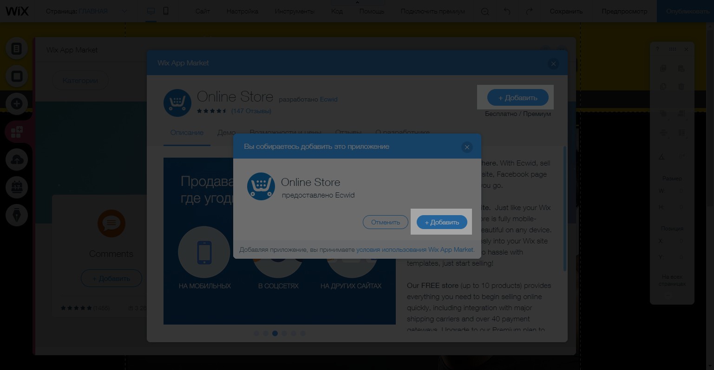The image size is (714, 370).
Task: Click the Online Store icon in confirmation dialog
Action: [x=261, y=186]
